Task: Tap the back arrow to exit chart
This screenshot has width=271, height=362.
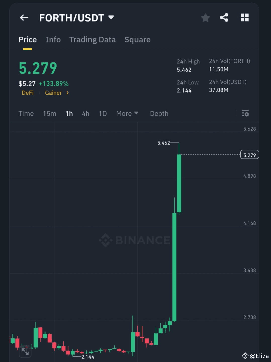Action: pyautogui.click(x=24, y=18)
